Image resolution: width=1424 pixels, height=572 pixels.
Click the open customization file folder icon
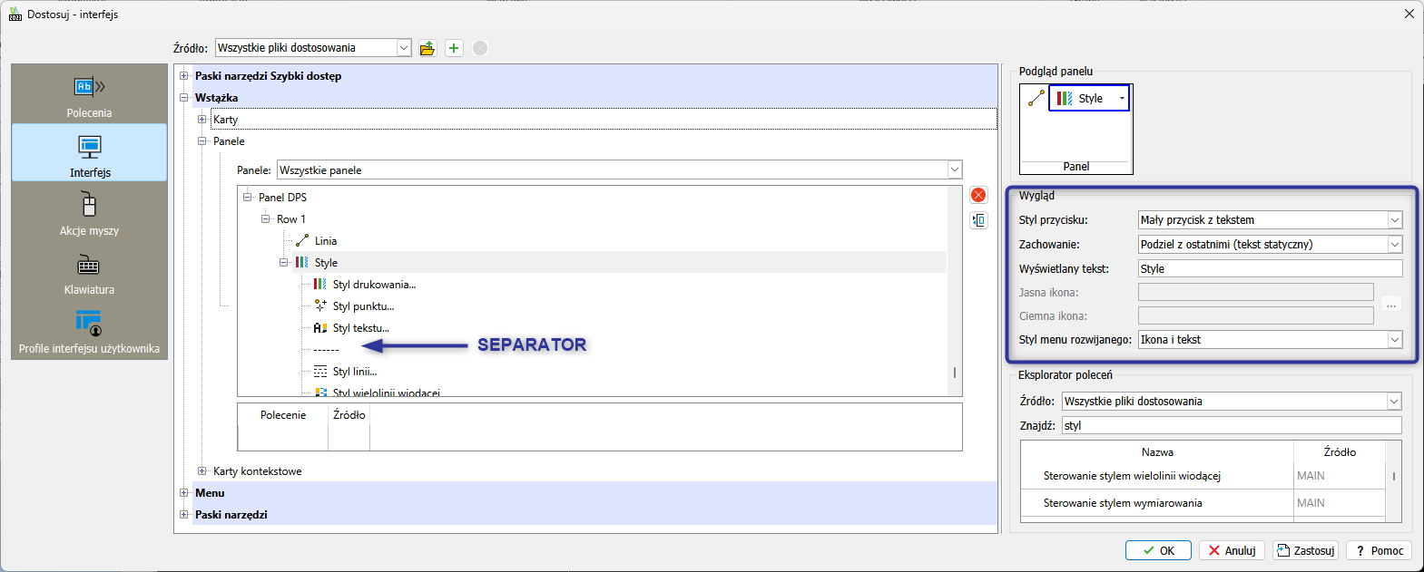pos(427,48)
